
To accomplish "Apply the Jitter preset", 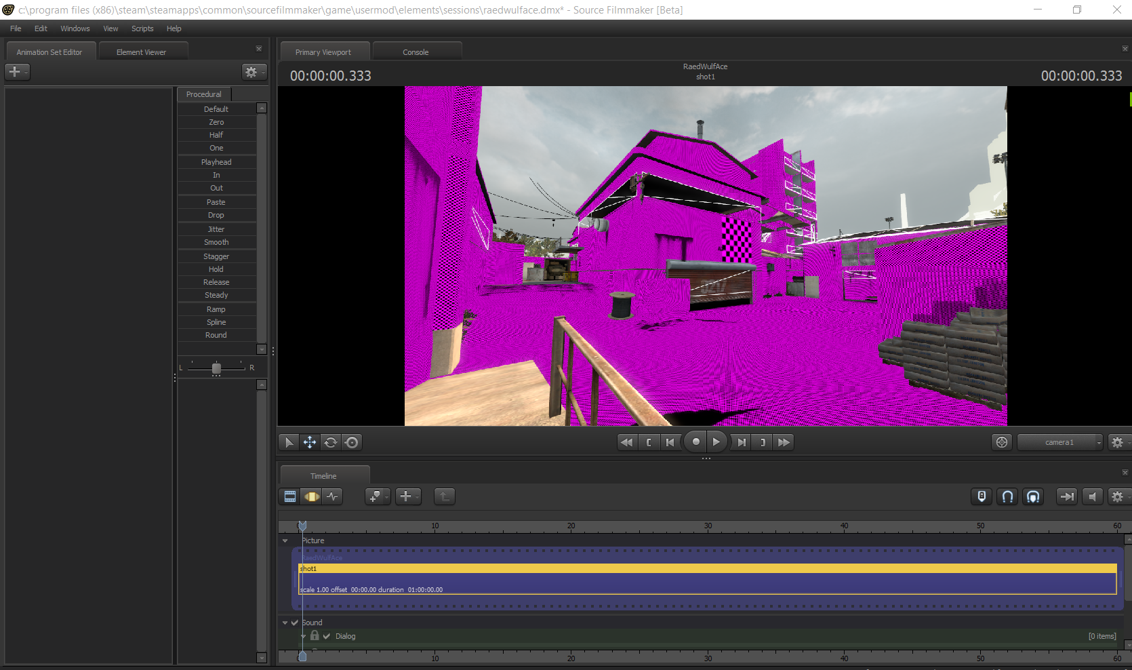I will 217,229.
